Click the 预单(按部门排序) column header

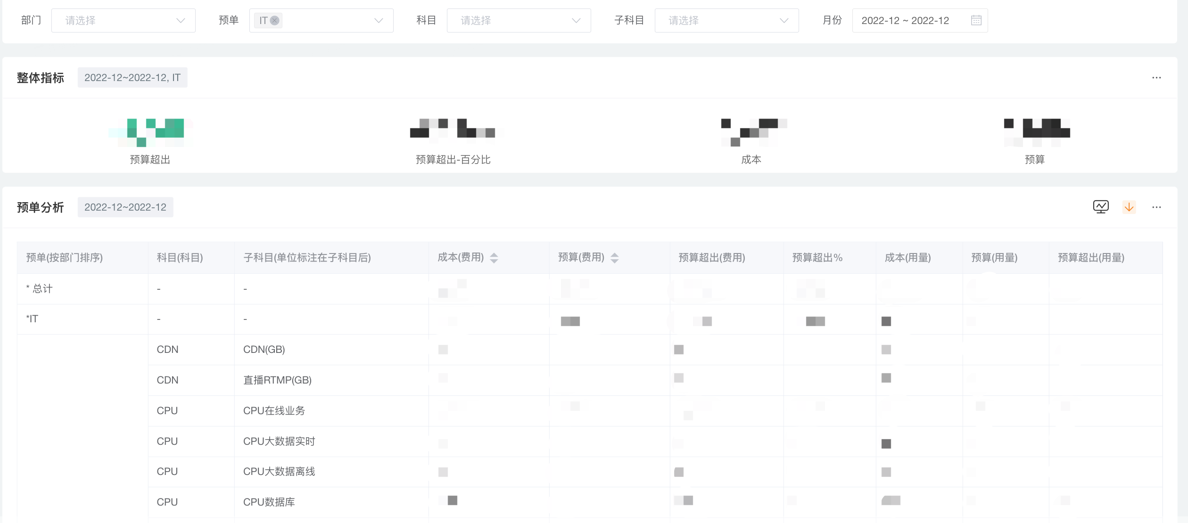(65, 258)
